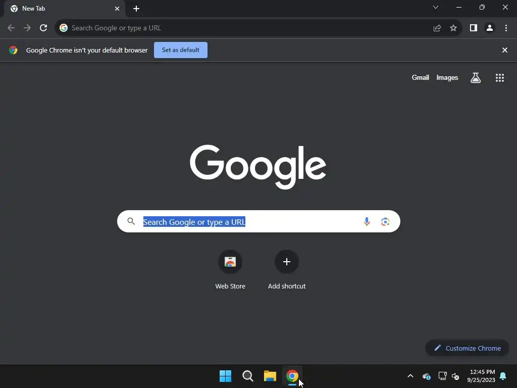Open Chrome's three-dot menu
Image resolution: width=517 pixels, height=388 pixels.
[x=506, y=28]
